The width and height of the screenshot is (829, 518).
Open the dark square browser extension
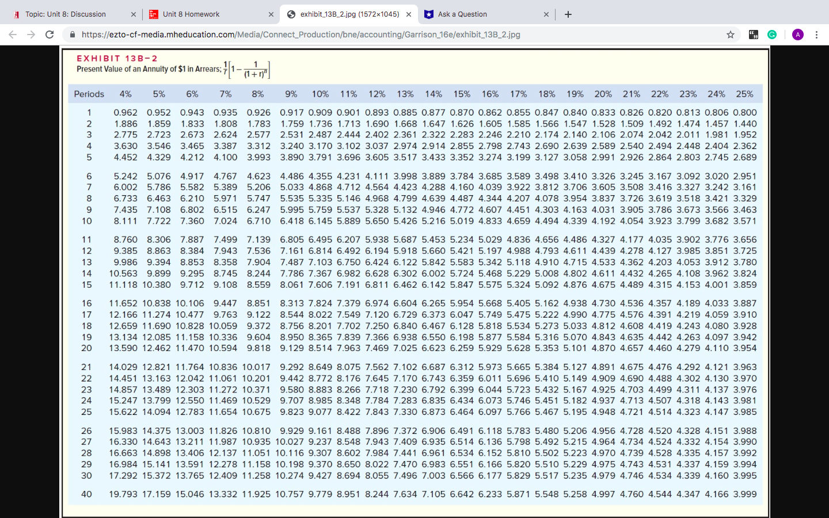coord(754,35)
